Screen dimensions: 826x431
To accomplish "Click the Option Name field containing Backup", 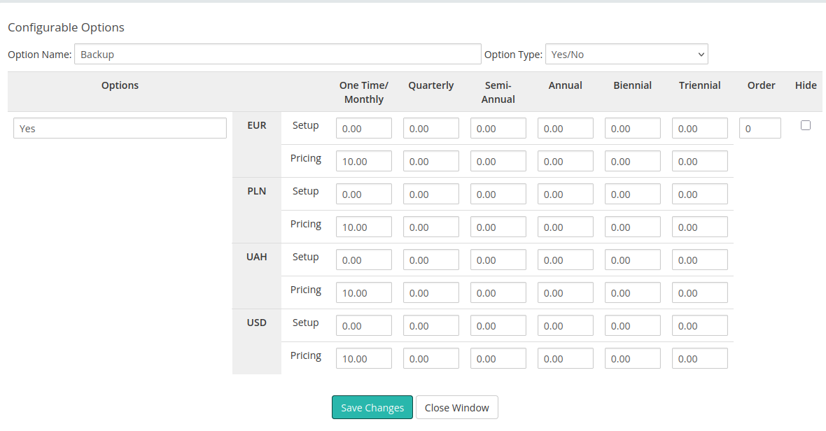I will [x=277, y=55].
